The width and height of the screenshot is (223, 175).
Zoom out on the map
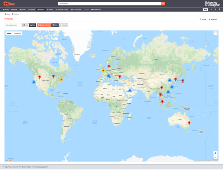point(215,157)
